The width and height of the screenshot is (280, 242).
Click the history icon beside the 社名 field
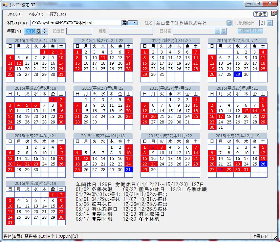coord(229,23)
